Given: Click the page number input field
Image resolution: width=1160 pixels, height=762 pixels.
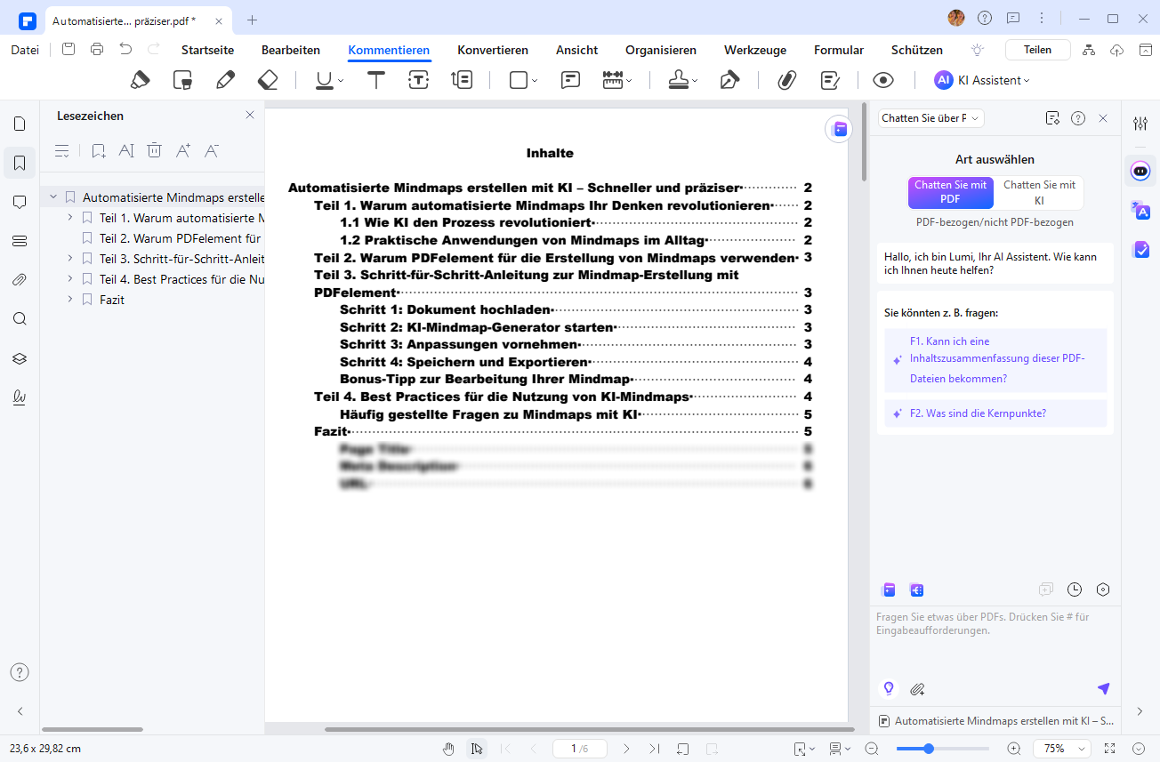Looking at the screenshot, I should click(579, 749).
